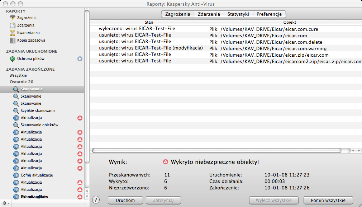The width and height of the screenshot is (362, 207).
Task: Click the sidebar vertical scrollbar thumb
Action: click(87, 86)
